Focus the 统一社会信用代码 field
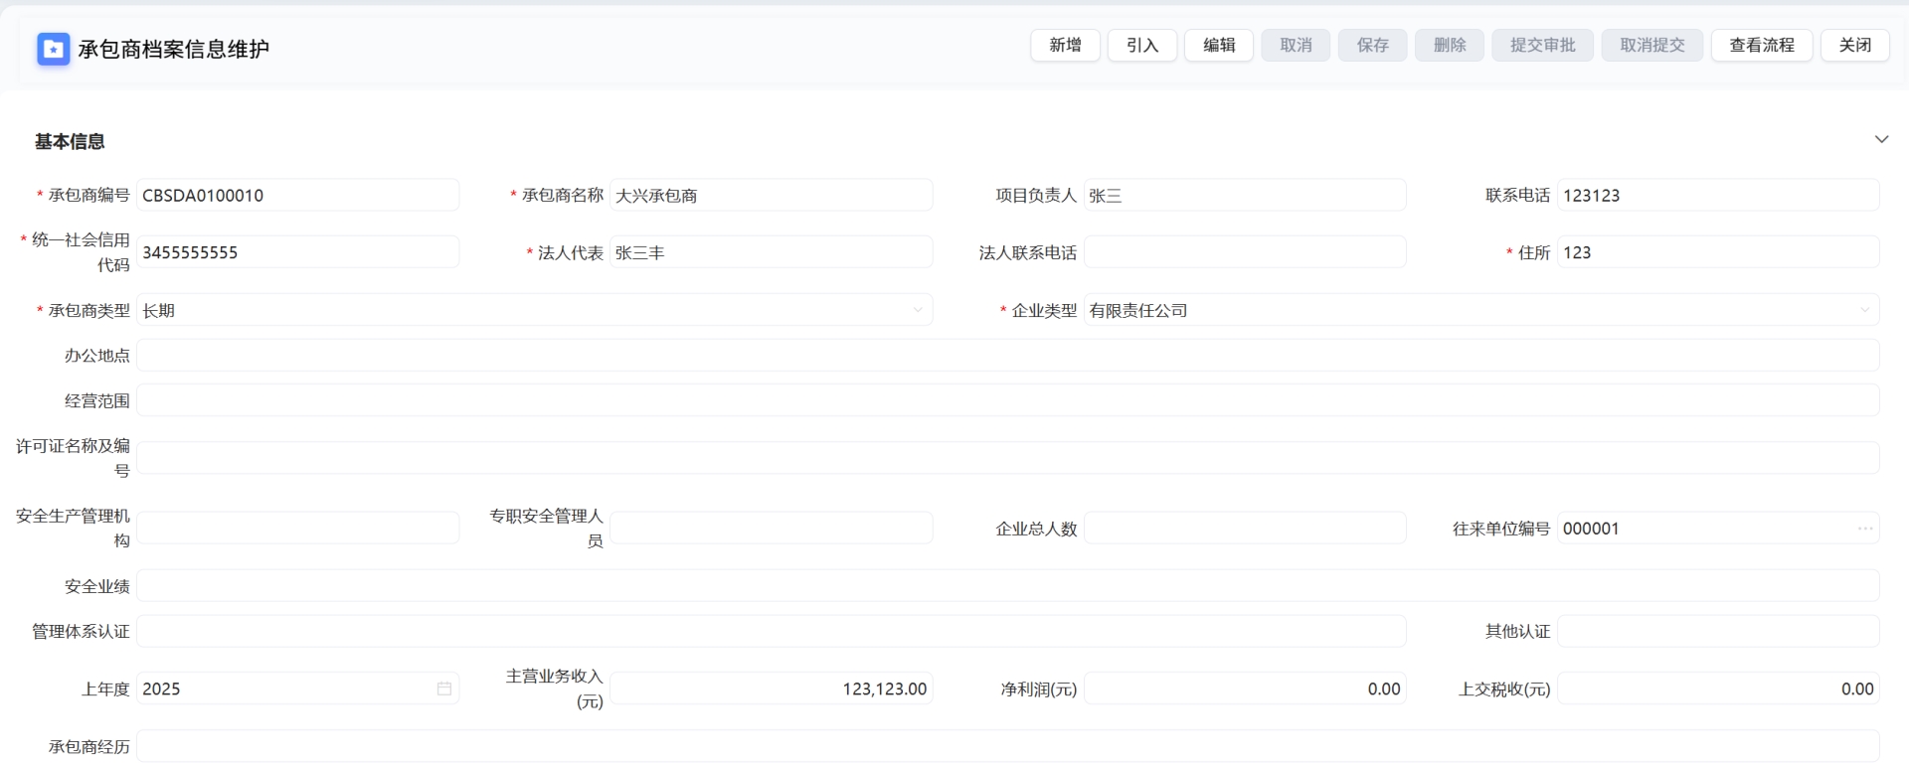Image resolution: width=1909 pixels, height=764 pixels. pos(298,252)
